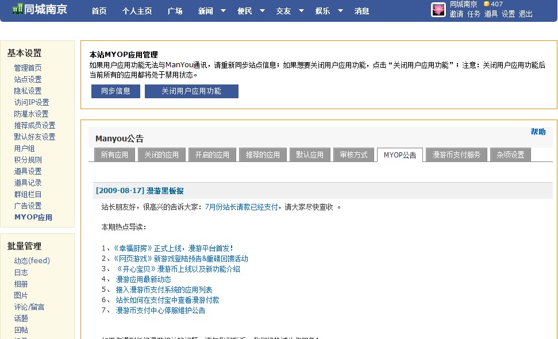Open 访问IP设置 in the sidebar

pos(32,102)
